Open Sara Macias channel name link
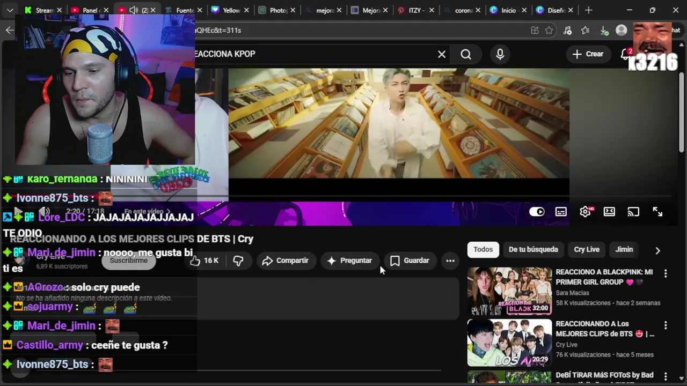 point(572,293)
